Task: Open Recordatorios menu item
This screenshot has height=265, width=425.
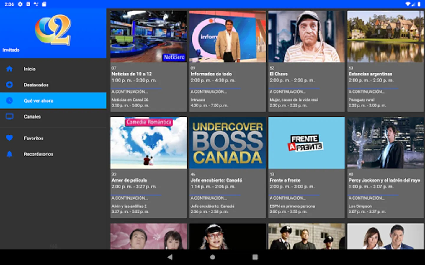Action: (53, 154)
